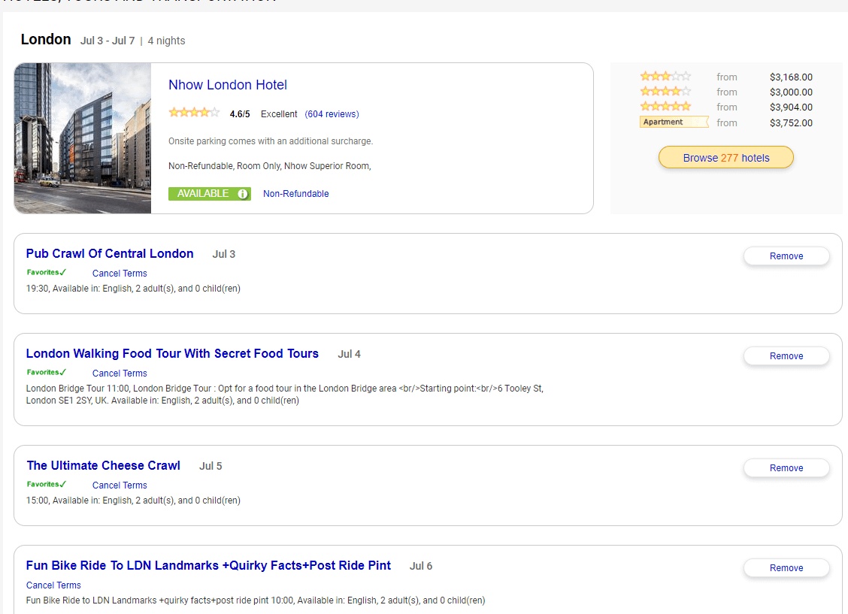
Task: Click the 4 nights label
Action: 167,41
